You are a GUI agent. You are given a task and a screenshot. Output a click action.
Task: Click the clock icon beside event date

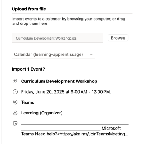15,92
